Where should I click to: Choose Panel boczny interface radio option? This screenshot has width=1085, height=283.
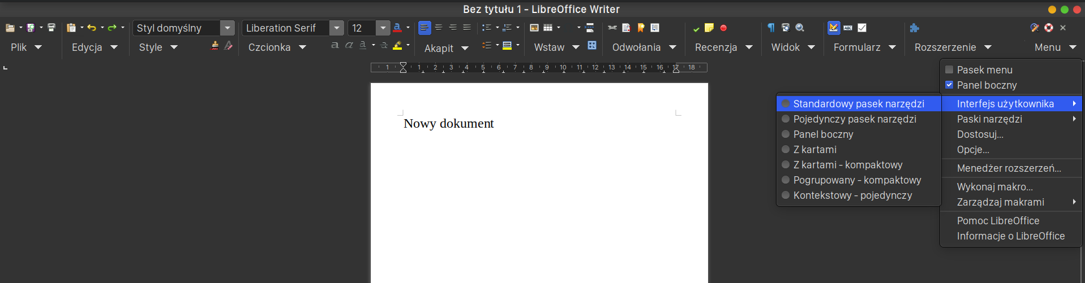tap(859, 134)
